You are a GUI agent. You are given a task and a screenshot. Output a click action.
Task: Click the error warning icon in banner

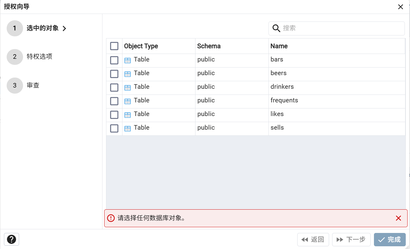pyautogui.click(x=111, y=218)
